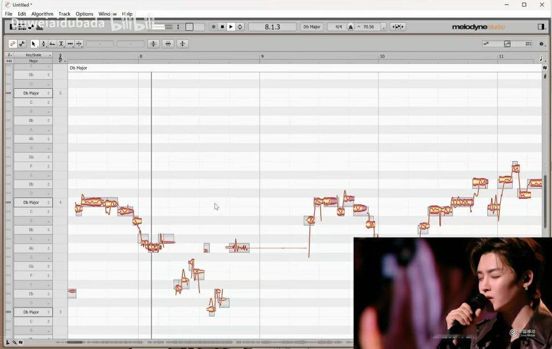Select the Note Separation tool
Image resolution: width=552 pixels, height=349 pixels.
(79, 44)
